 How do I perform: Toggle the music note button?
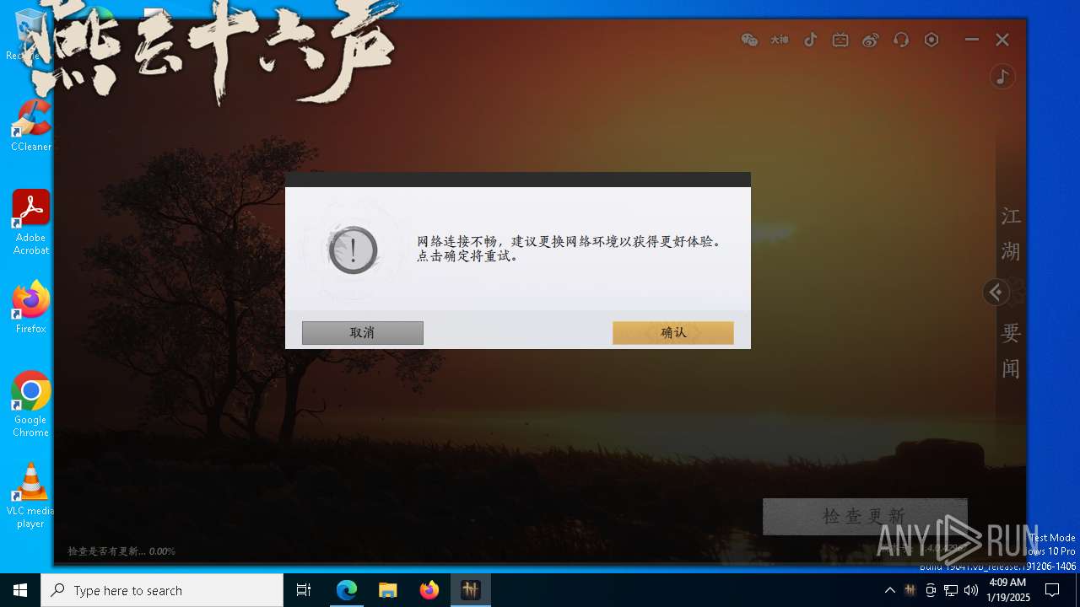point(1002,77)
